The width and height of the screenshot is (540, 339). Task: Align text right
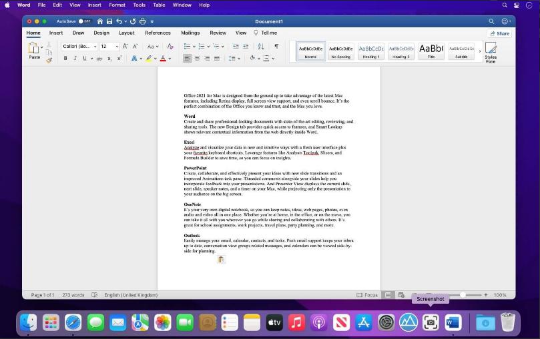(207, 59)
